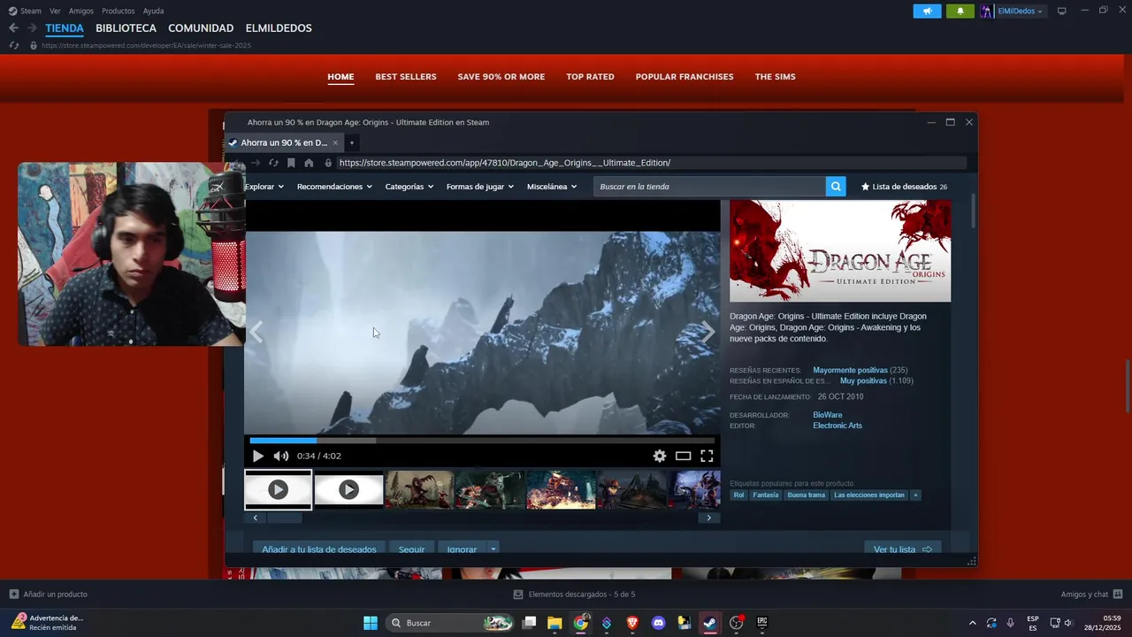Close the 'Ahorra un 90 % en D...' tab
The height and width of the screenshot is (637, 1132).
point(334,142)
